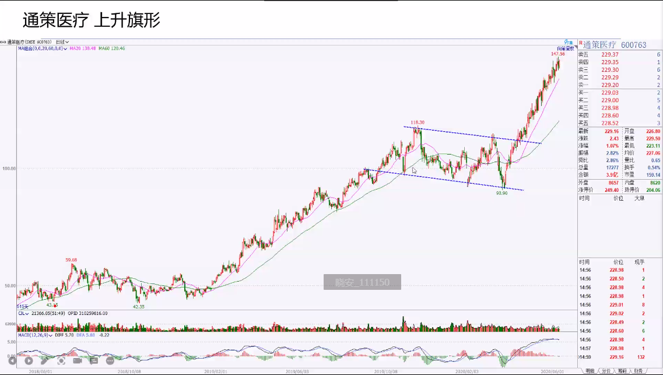Click the 开盘 value 226.80

pyautogui.click(x=653, y=131)
